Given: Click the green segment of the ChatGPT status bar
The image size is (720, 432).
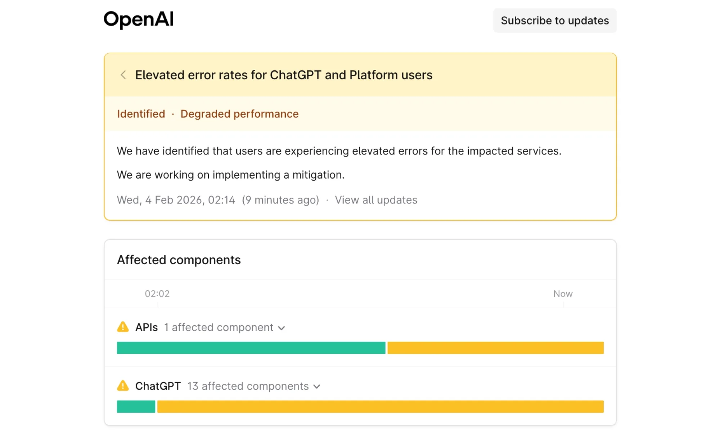Looking at the screenshot, I should [x=136, y=407].
